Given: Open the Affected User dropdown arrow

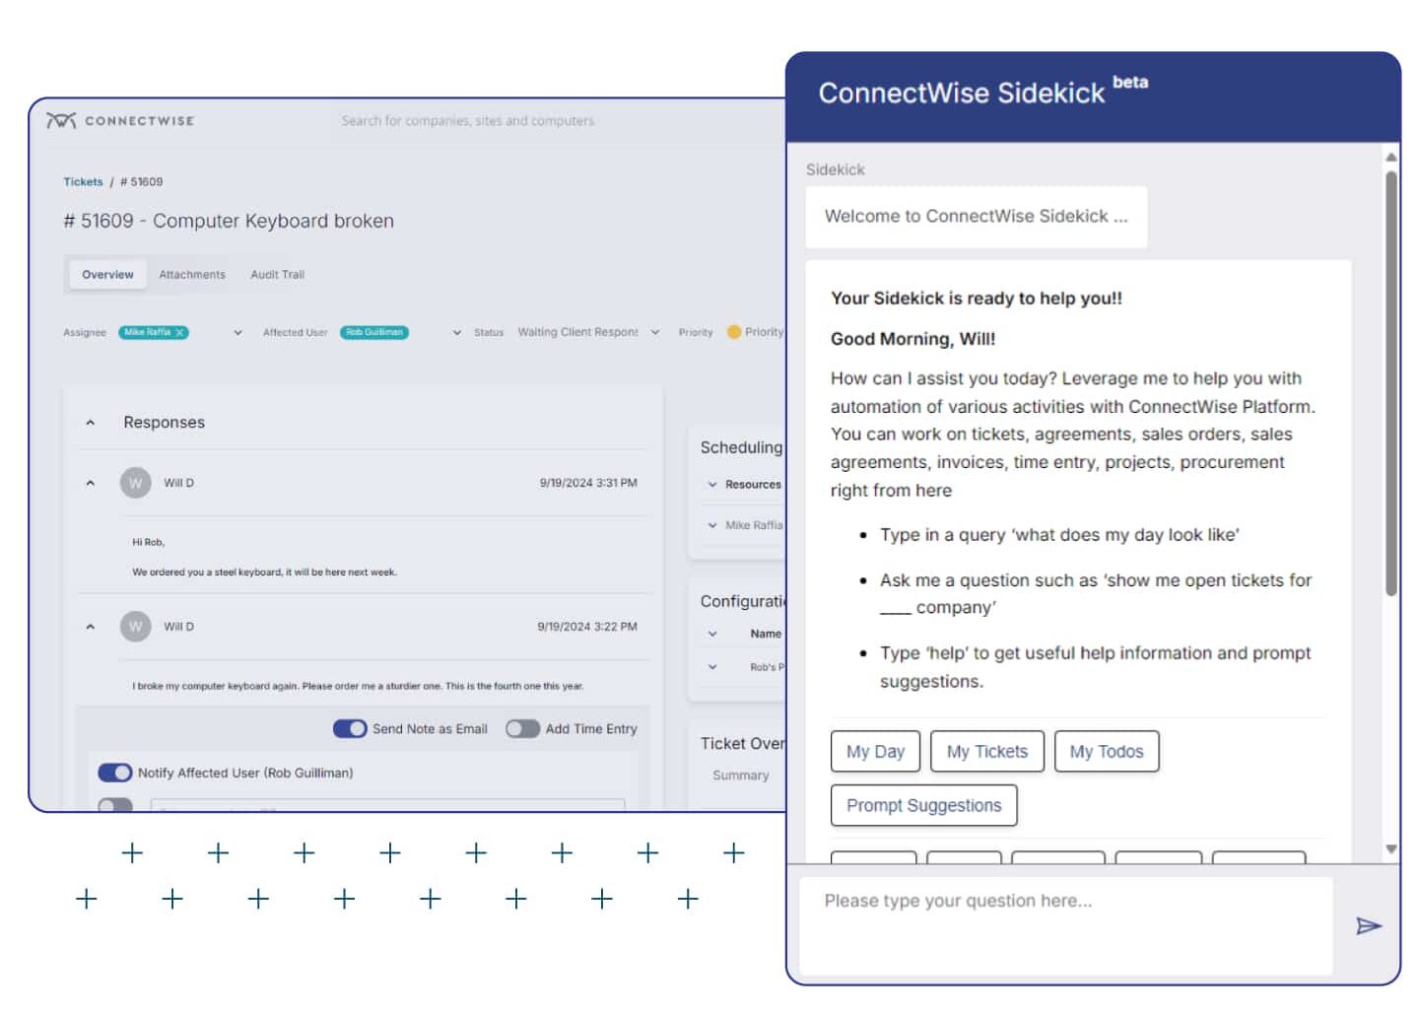Looking at the screenshot, I should (456, 333).
